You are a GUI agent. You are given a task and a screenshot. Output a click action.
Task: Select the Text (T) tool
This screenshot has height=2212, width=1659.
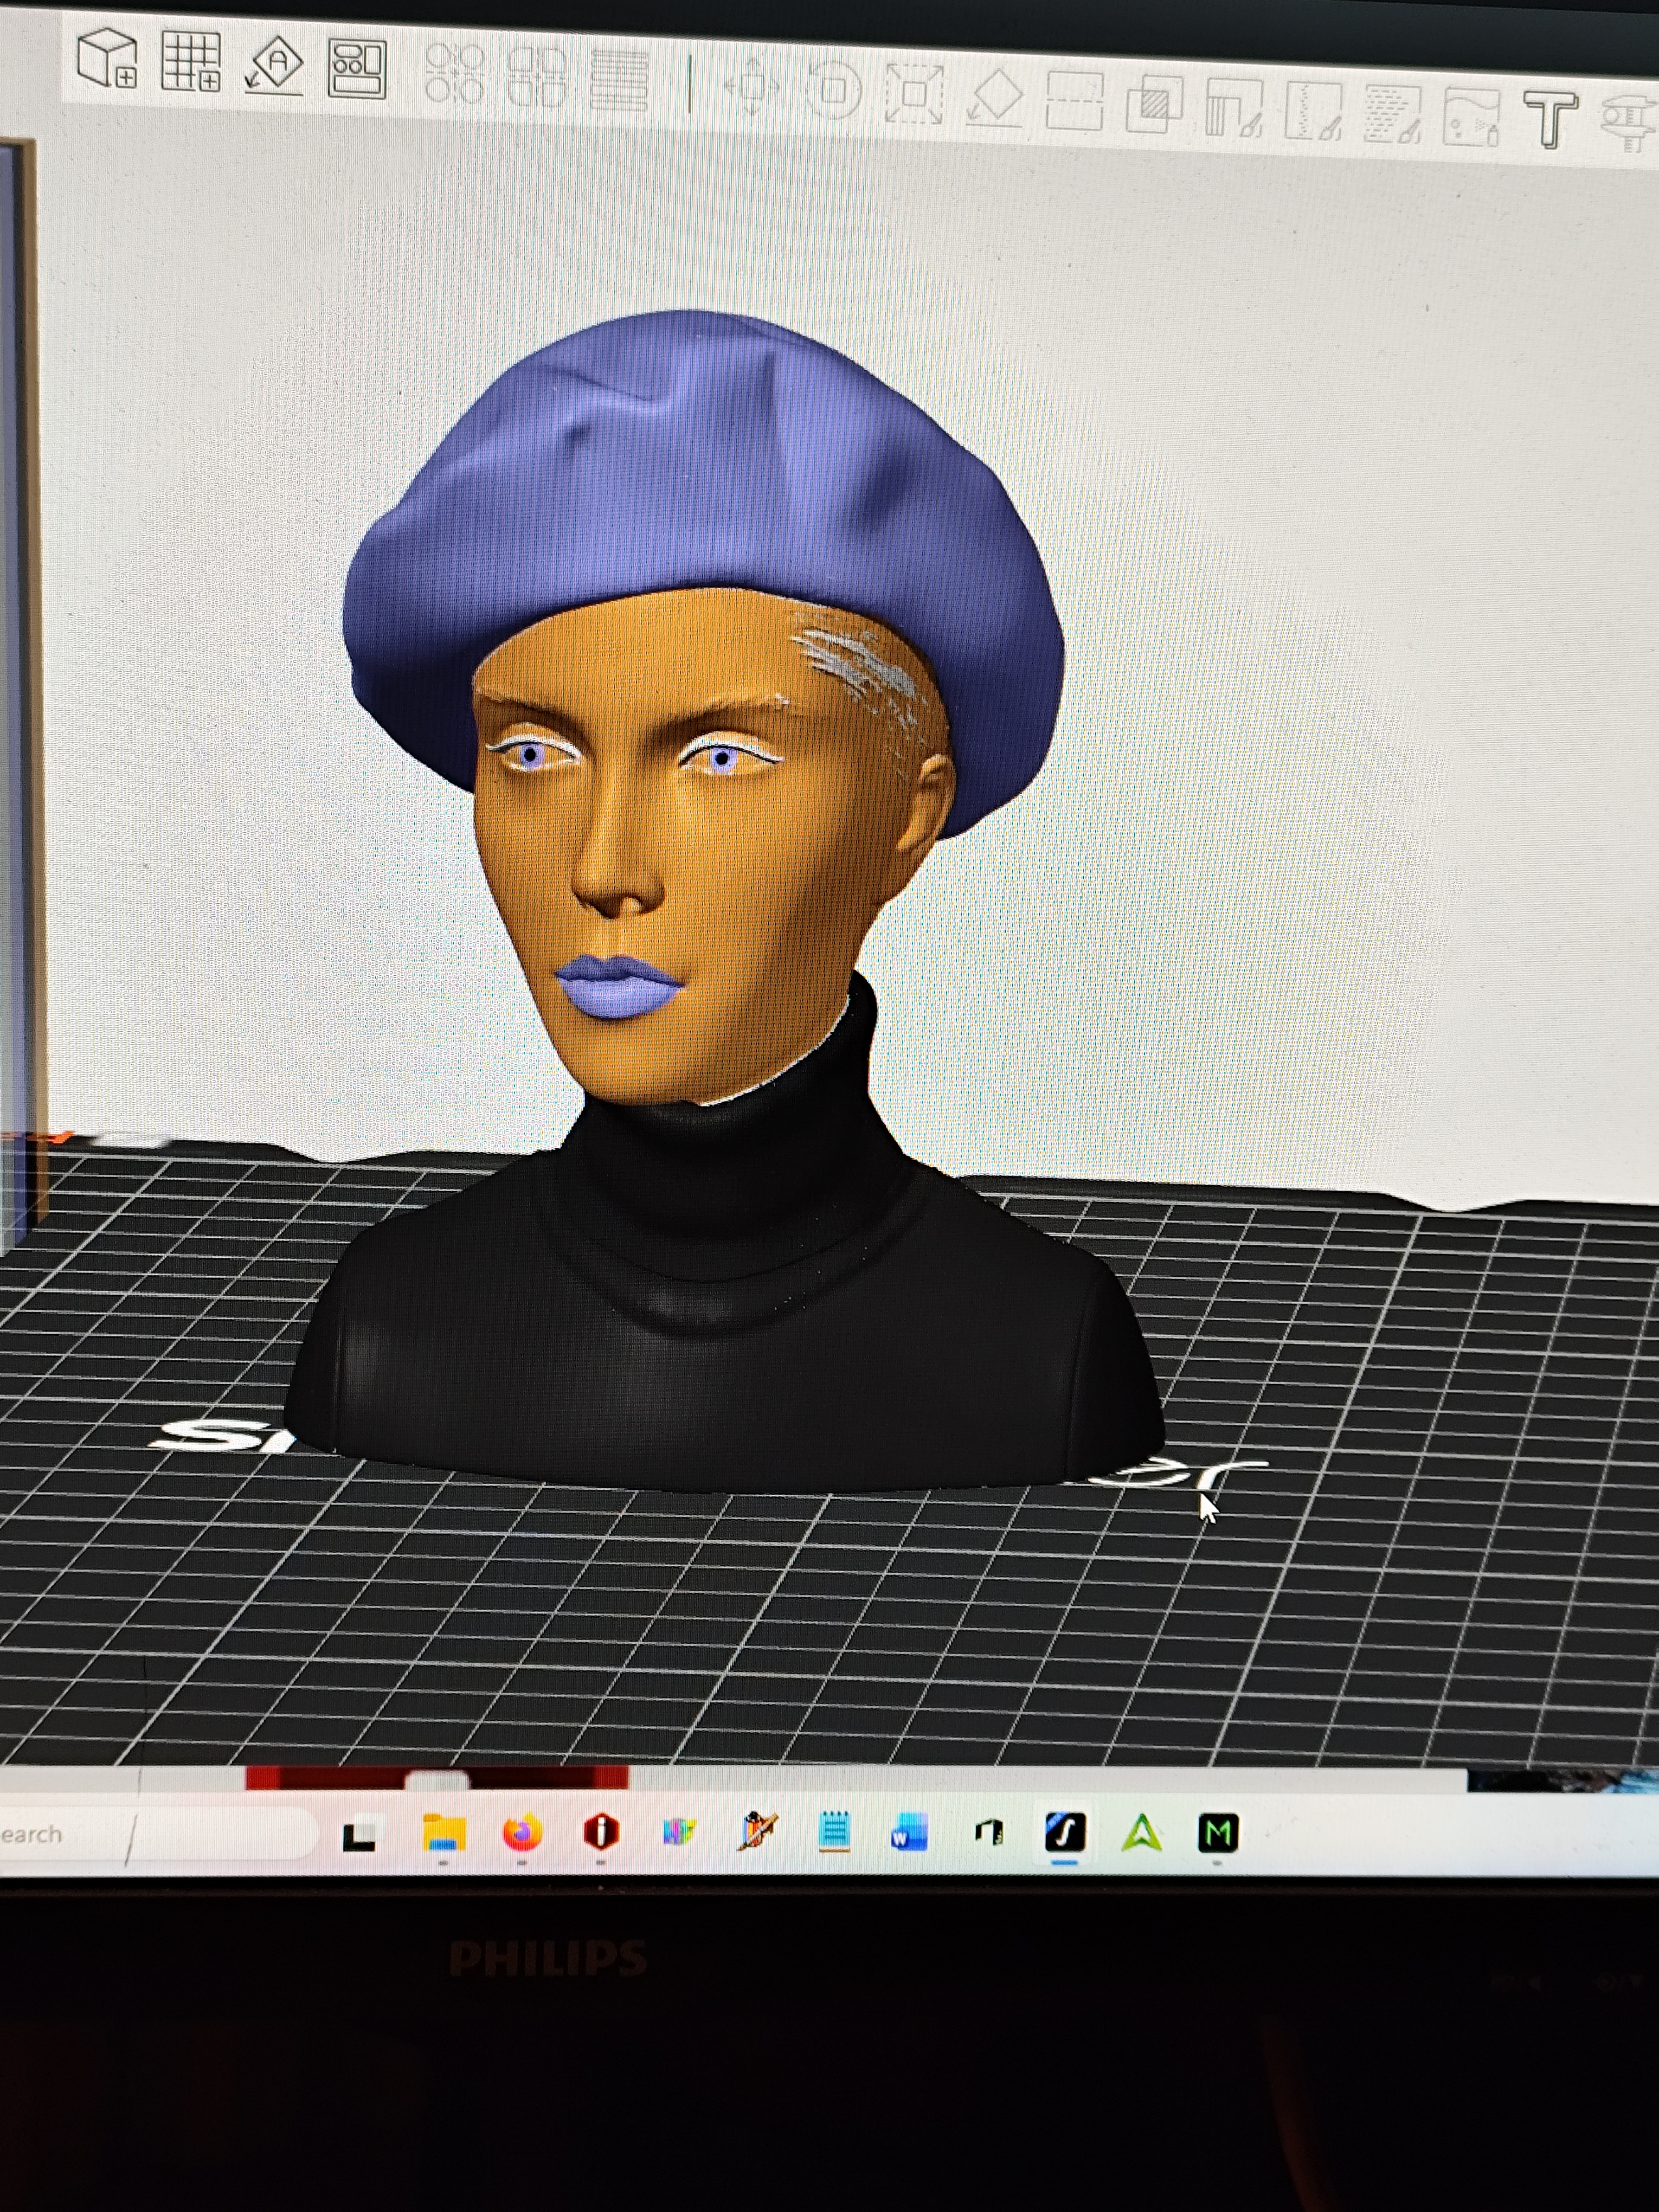(1550, 119)
